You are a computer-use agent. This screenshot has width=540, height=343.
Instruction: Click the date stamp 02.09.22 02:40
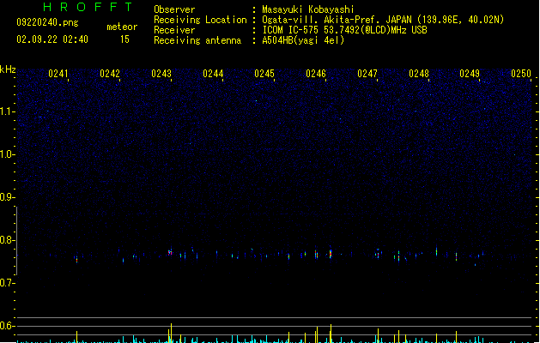52,39
